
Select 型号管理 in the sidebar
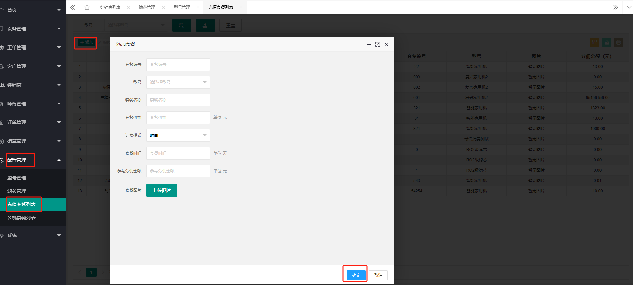tap(17, 178)
